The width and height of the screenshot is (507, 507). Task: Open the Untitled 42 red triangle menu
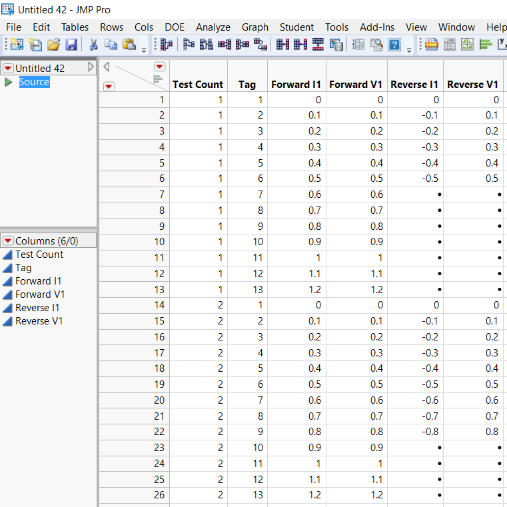[8, 69]
